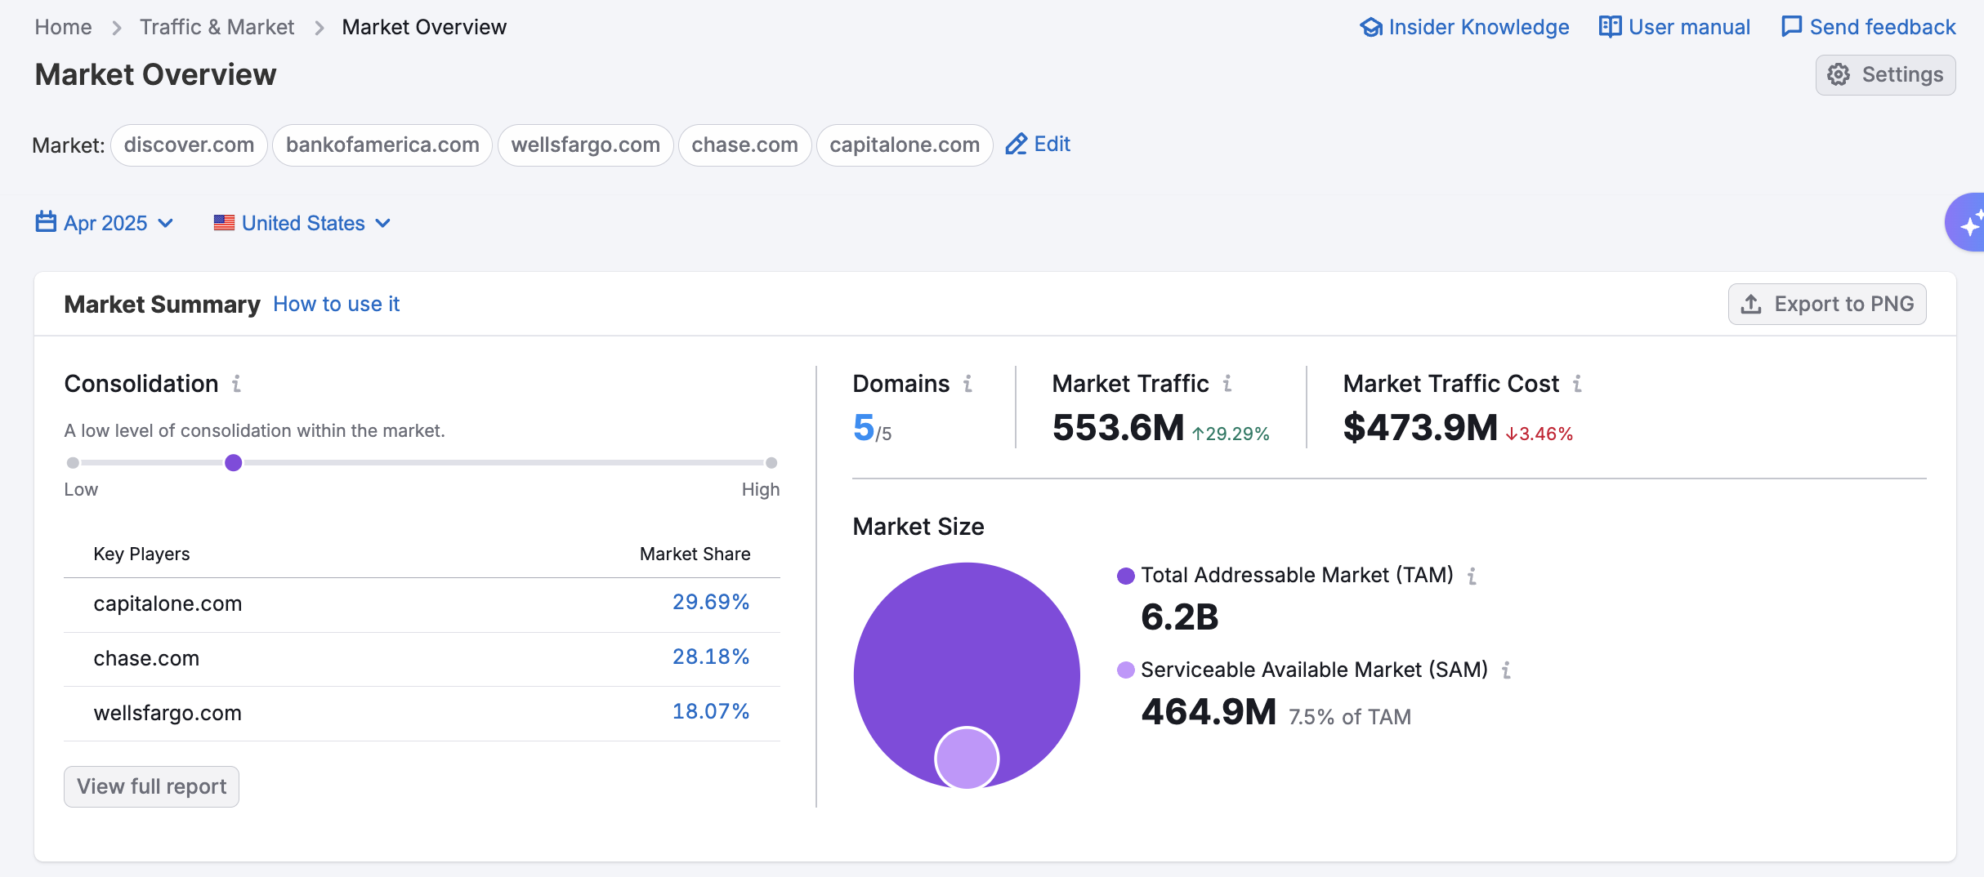1984x877 pixels.
Task: Select the chase.com market chip
Action: click(x=744, y=145)
